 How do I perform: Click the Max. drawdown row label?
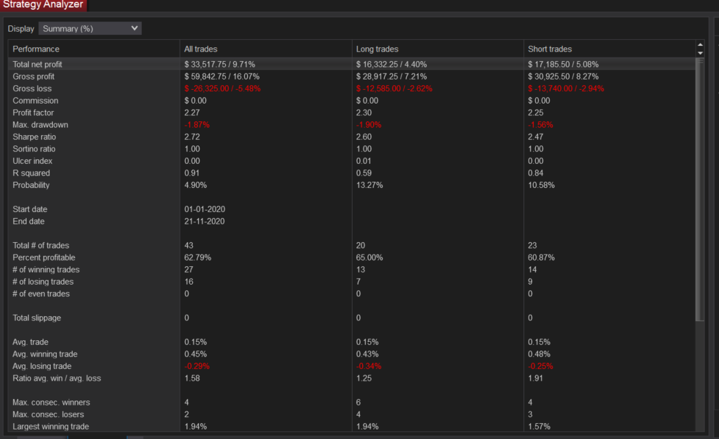(x=40, y=125)
